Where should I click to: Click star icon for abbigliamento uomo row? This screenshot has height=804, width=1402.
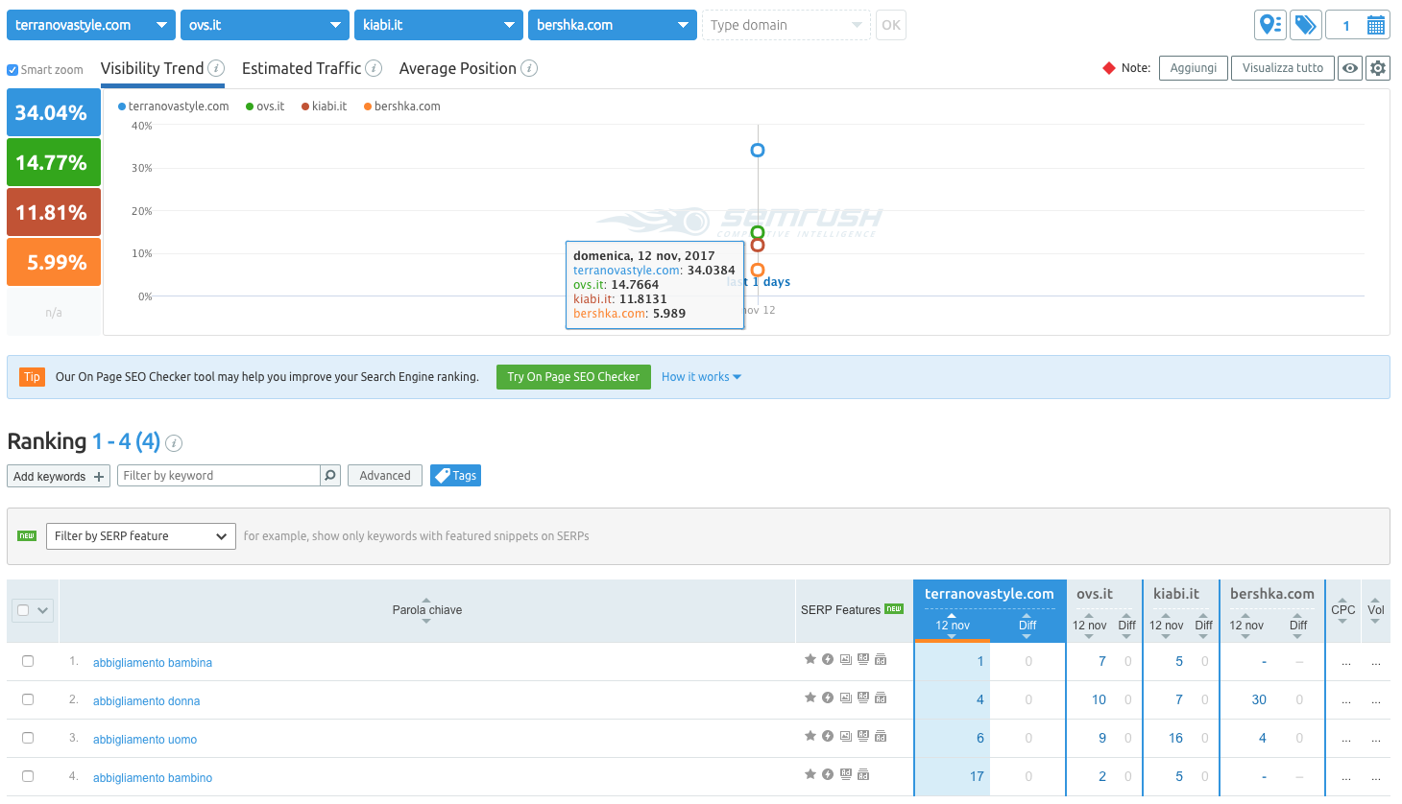coord(810,736)
